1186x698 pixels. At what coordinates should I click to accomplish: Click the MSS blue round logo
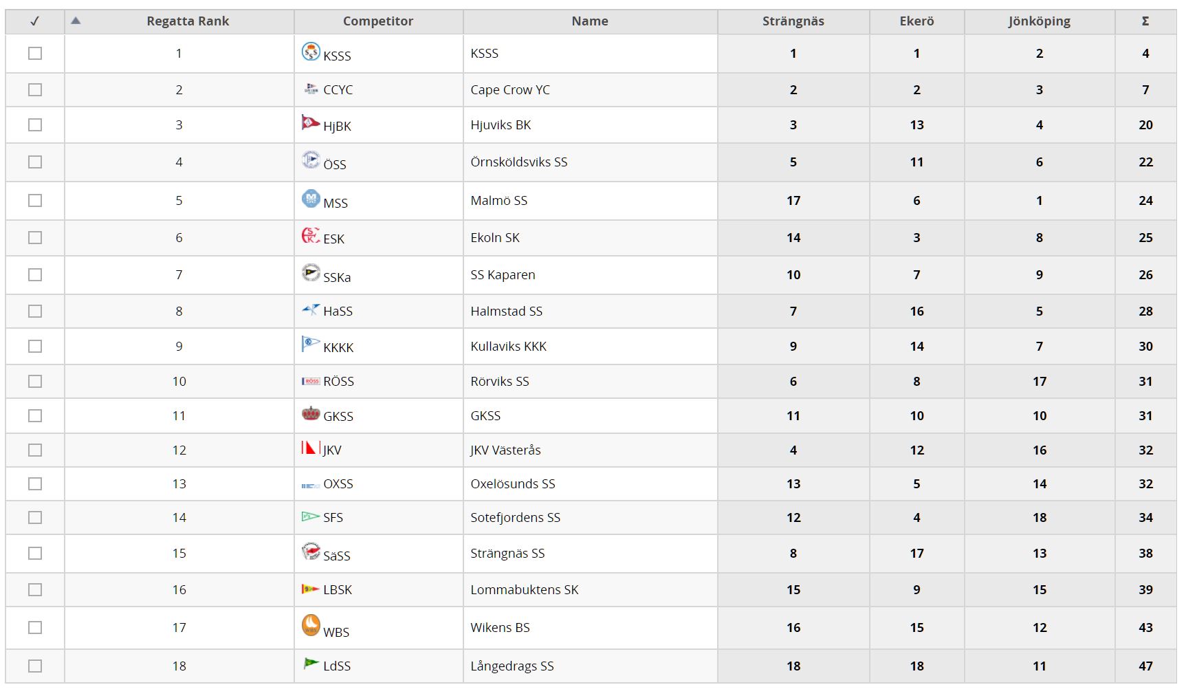tap(311, 199)
